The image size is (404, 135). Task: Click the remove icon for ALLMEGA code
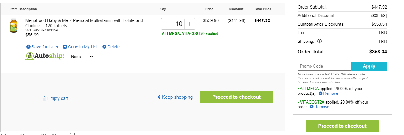pos(320,93)
